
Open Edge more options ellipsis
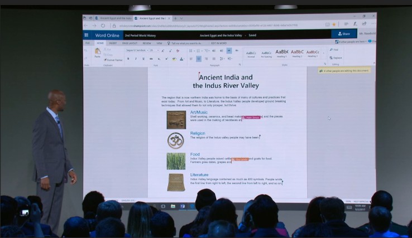(x=373, y=23)
